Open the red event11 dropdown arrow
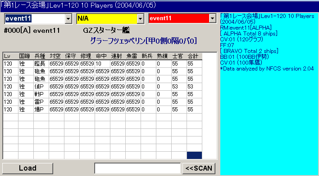 [x=212, y=19]
